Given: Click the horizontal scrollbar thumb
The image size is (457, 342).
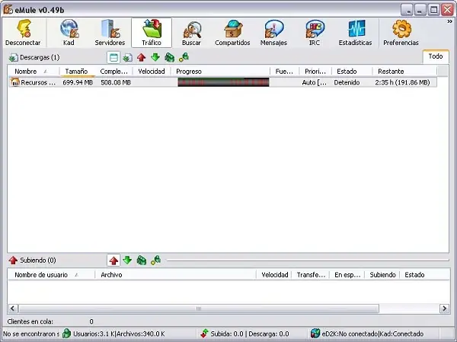Looking at the screenshot, I should 199,308.
